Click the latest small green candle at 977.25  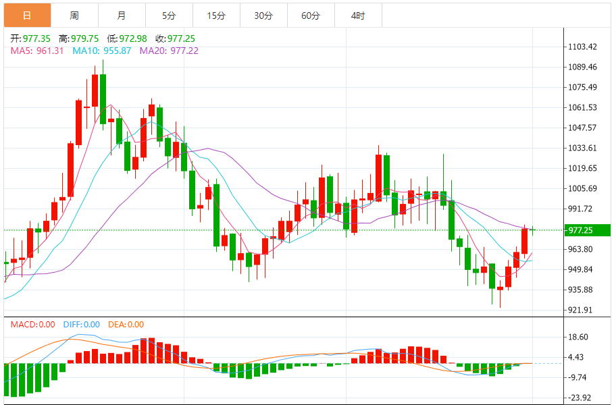click(x=533, y=230)
